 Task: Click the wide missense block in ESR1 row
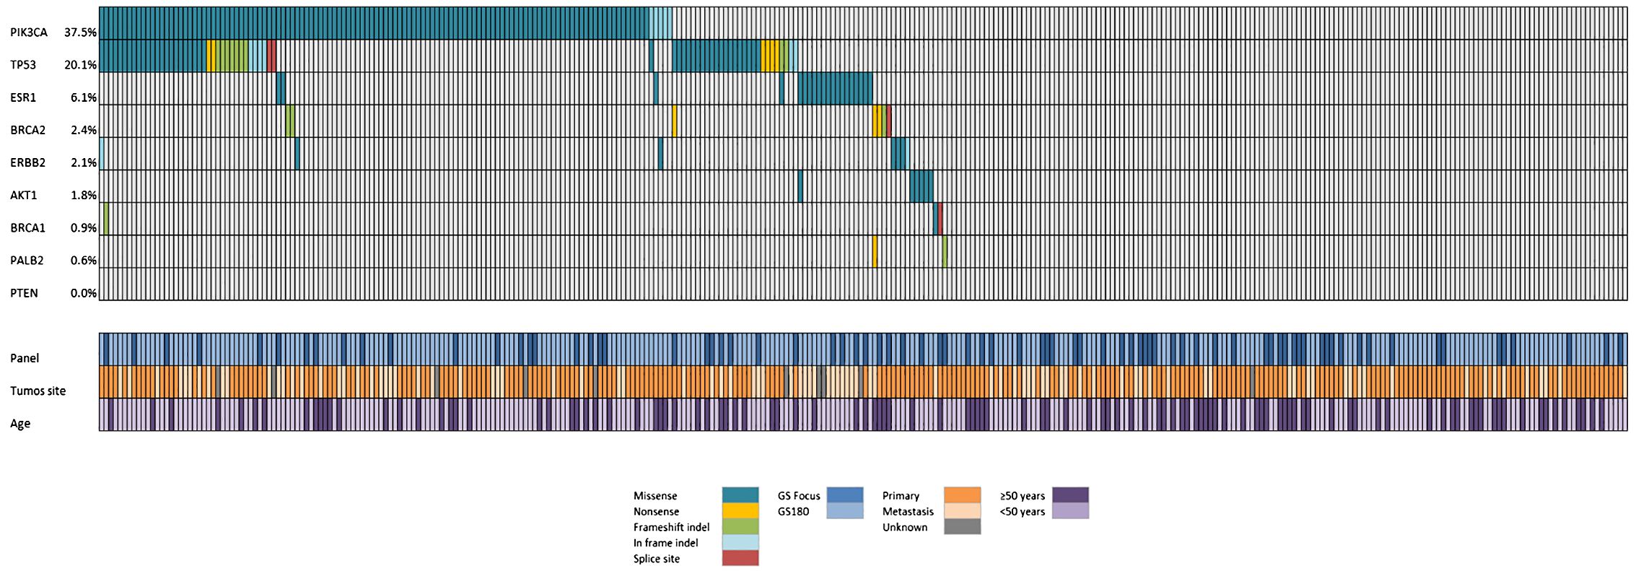[836, 88]
